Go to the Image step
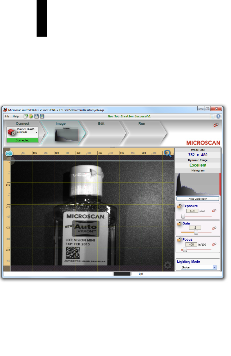 coord(61,124)
